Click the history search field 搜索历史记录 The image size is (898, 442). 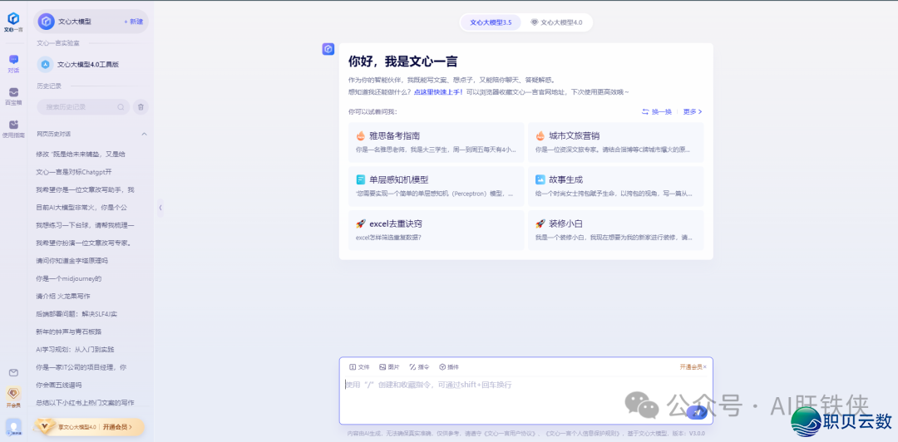(83, 106)
